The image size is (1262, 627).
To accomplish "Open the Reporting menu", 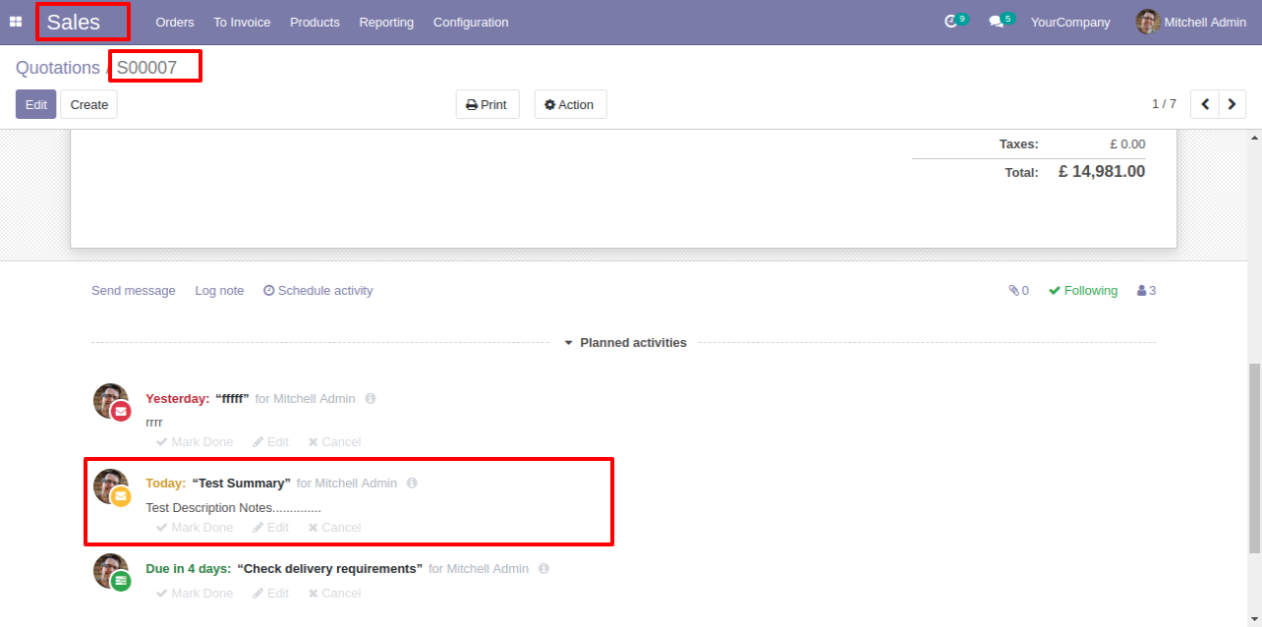I will click(386, 22).
